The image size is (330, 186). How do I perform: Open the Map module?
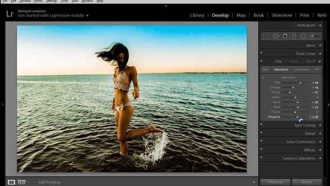tap(241, 16)
